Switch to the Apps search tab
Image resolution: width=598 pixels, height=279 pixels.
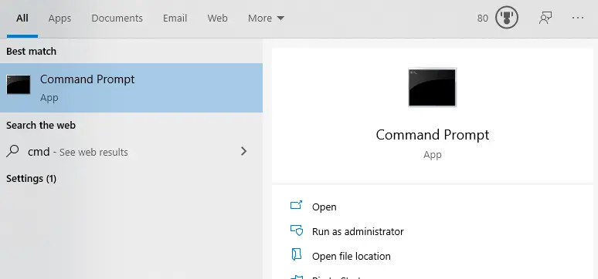pos(59,18)
